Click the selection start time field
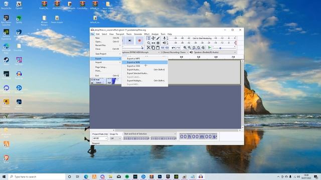 [136, 138]
